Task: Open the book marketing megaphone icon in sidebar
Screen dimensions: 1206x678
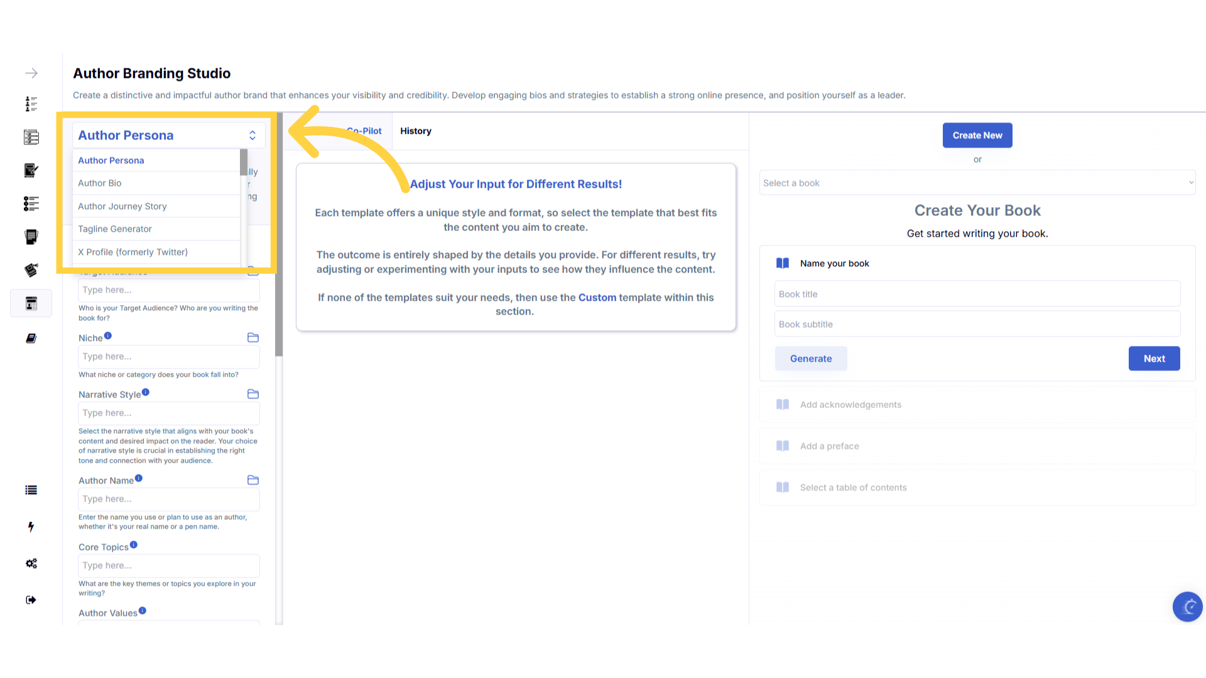Action: tap(31, 270)
